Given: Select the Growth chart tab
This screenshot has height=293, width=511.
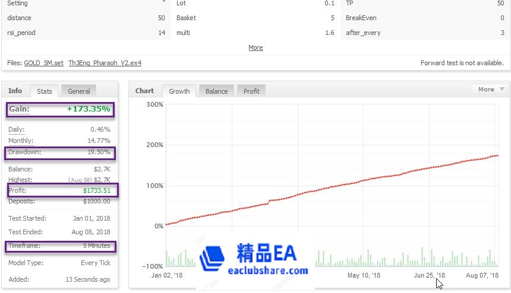Looking at the screenshot, I should pyautogui.click(x=179, y=91).
